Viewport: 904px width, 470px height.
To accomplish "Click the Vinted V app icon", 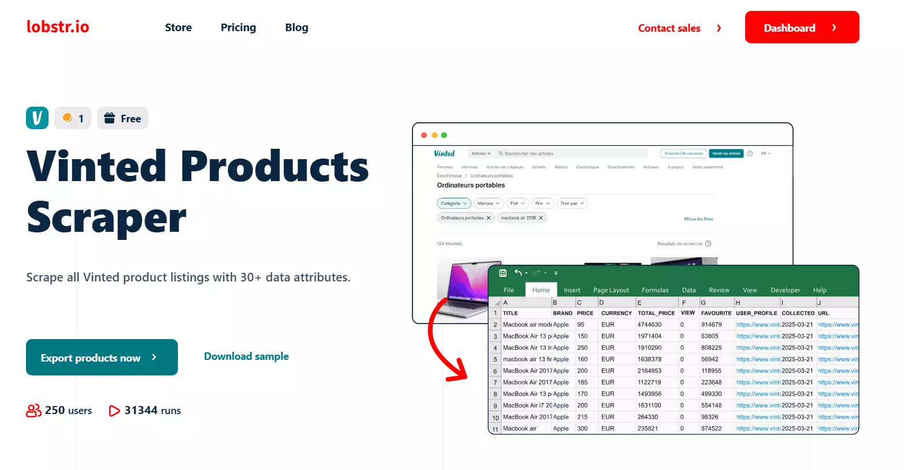I will [x=37, y=118].
